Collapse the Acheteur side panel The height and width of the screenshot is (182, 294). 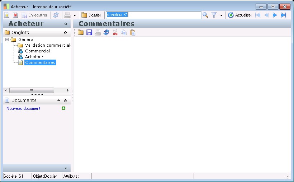[x=66, y=24]
